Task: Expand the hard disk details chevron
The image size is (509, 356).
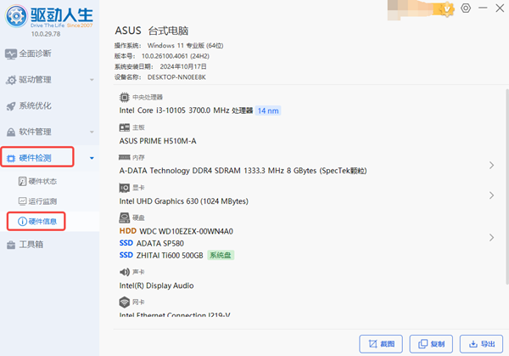Action: pos(491,237)
